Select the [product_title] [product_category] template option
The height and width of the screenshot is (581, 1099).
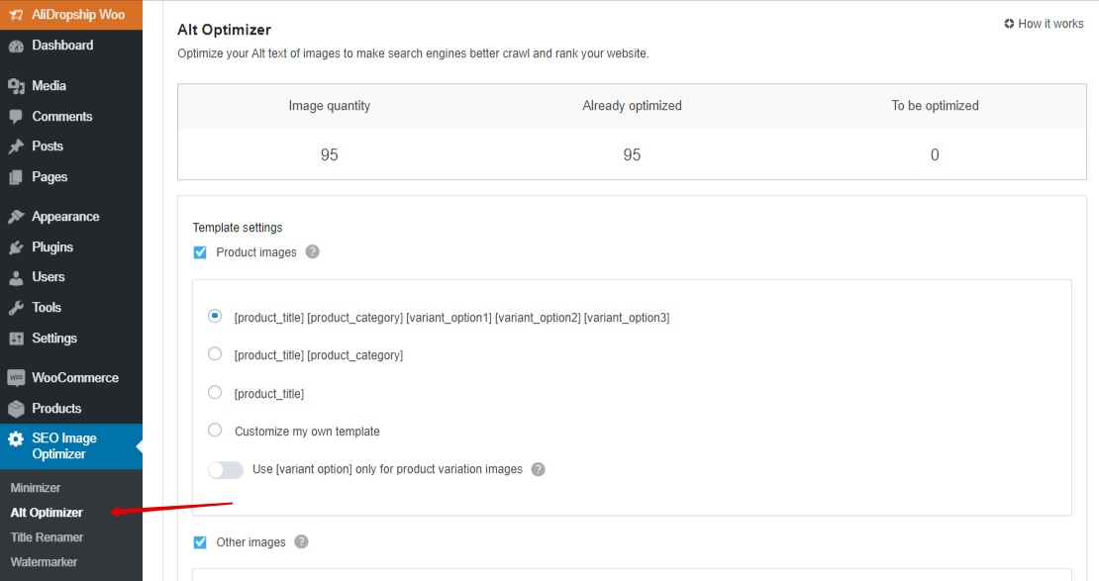pyautogui.click(x=215, y=354)
